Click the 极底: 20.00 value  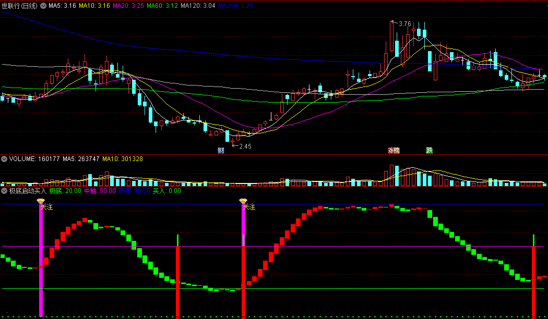click(65, 191)
